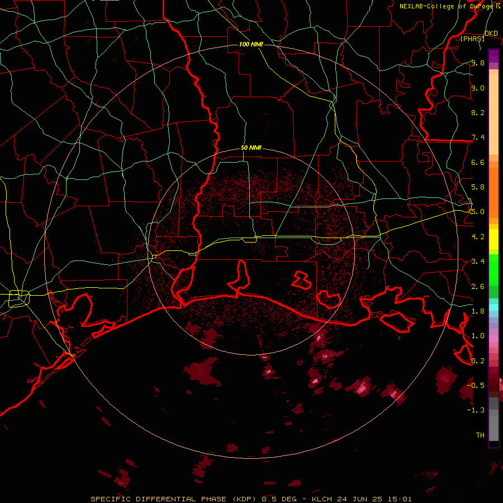
Task: Pick the yellow swatch beside 4.2 on color bar
Action: (493, 239)
